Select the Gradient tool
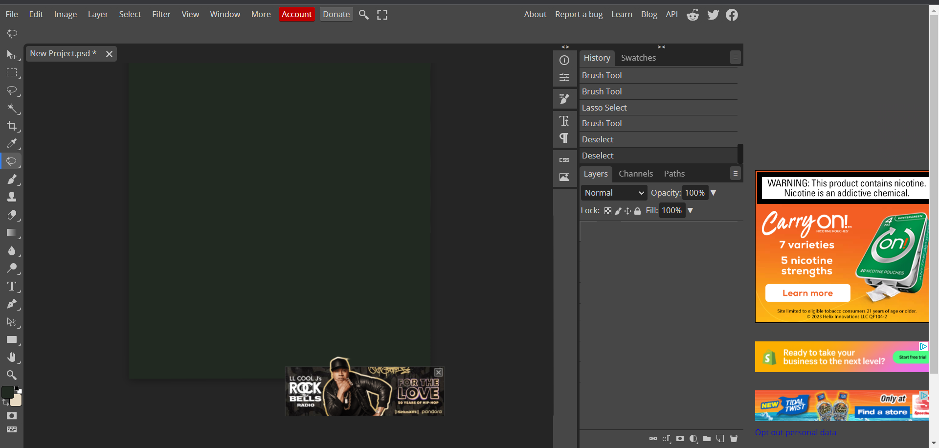The height and width of the screenshot is (448, 939). [13, 233]
